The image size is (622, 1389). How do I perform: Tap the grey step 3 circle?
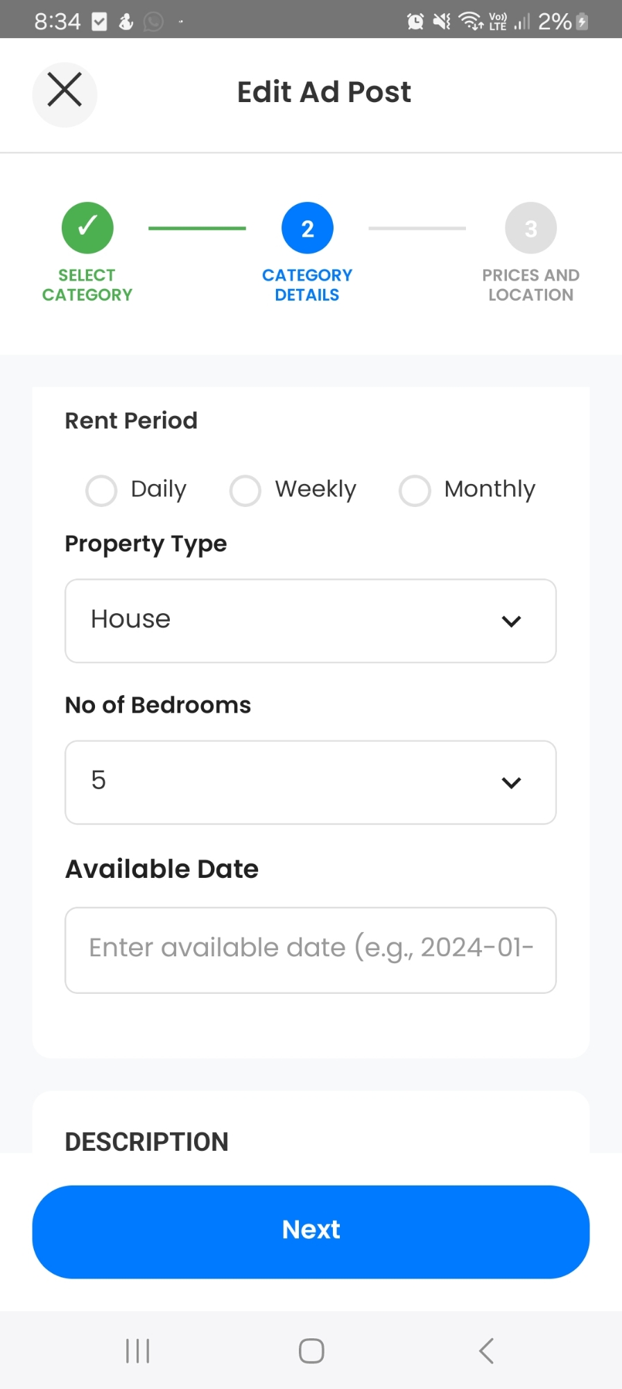(x=530, y=228)
